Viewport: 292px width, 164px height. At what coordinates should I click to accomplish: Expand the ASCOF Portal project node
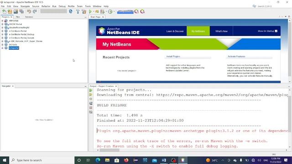[x=2, y=24]
